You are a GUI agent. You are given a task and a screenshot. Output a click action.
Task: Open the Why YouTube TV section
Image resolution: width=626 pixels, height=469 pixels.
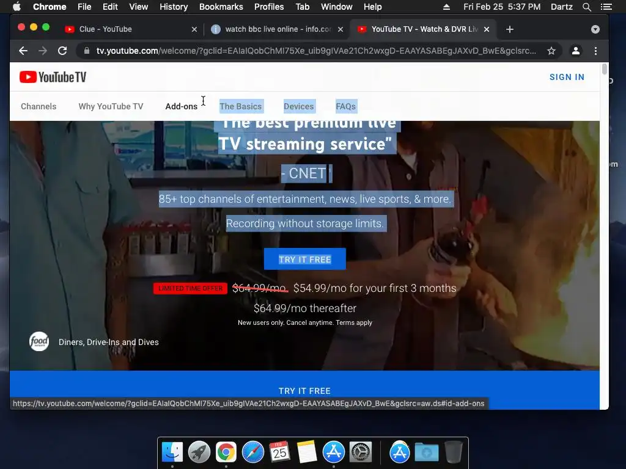click(x=111, y=106)
